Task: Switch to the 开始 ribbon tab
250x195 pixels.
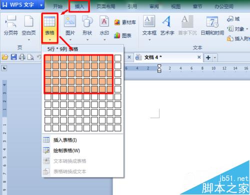Action: coord(57,6)
